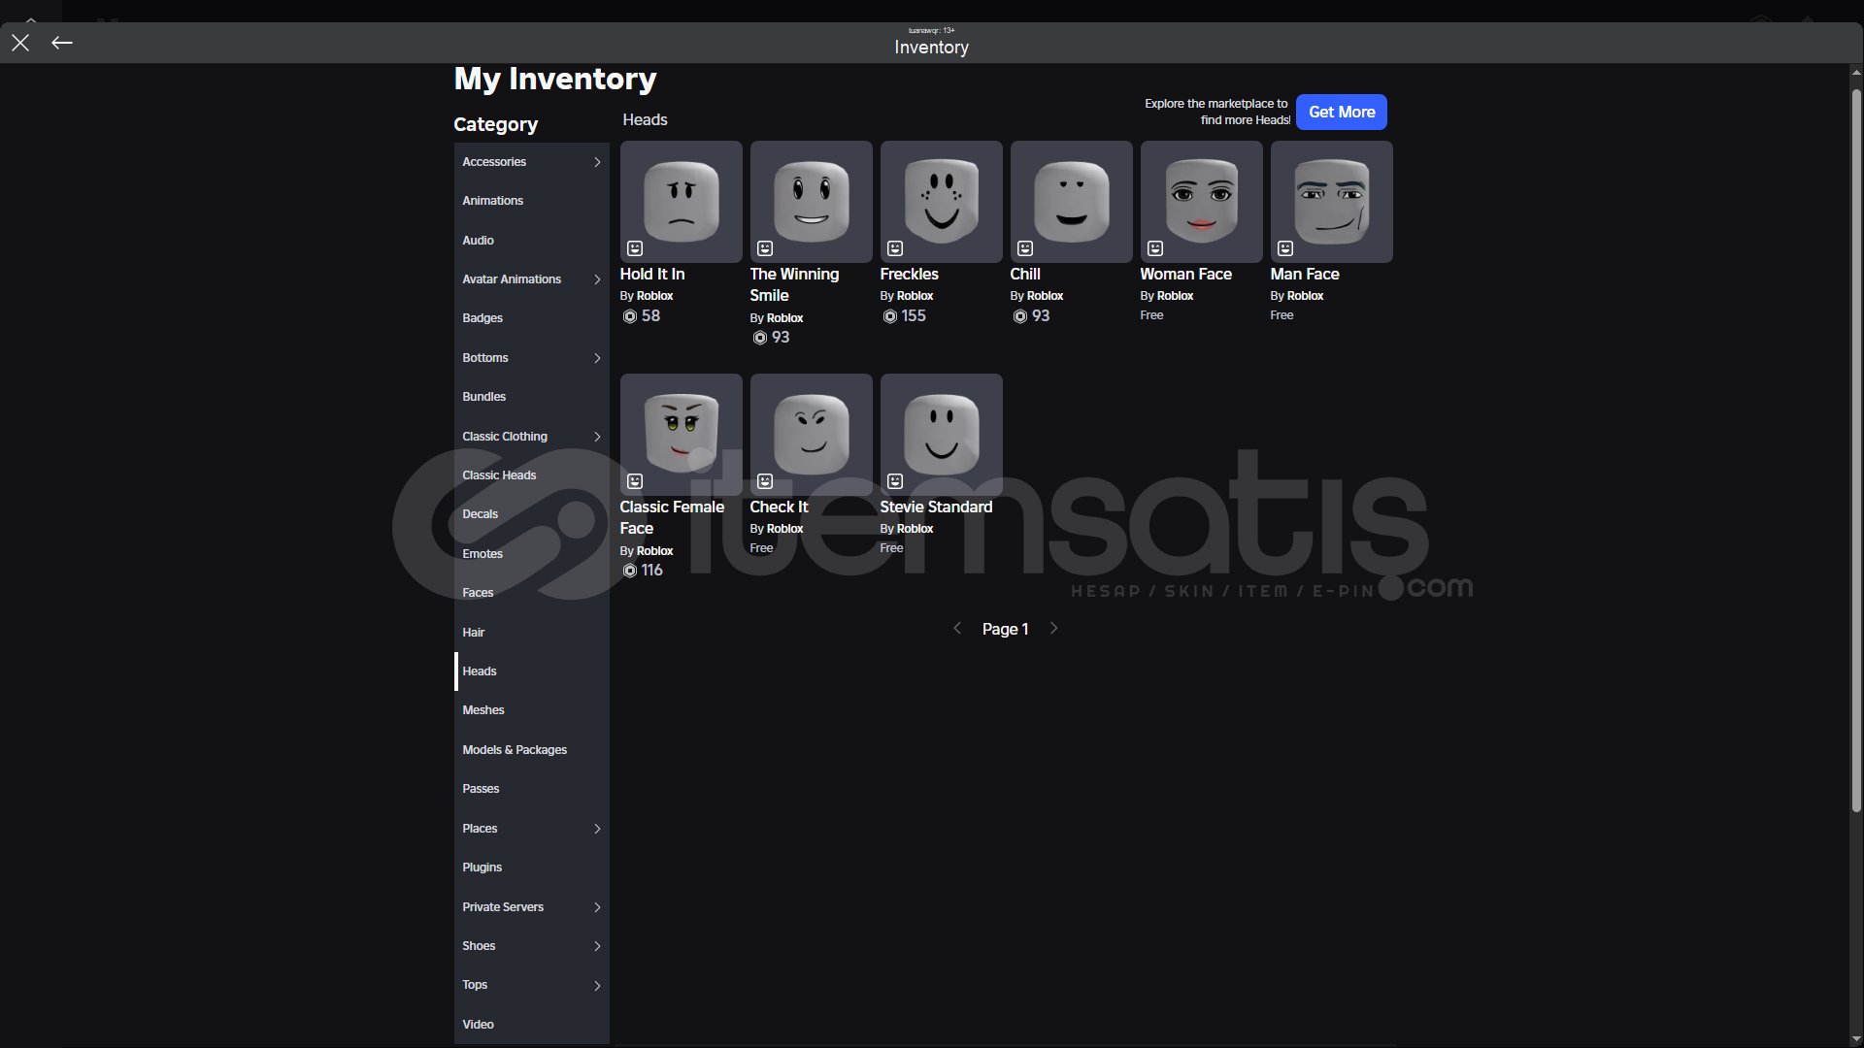Go back using the left arrow icon
Image resolution: width=1864 pixels, height=1048 pixels.
[62, 43]
